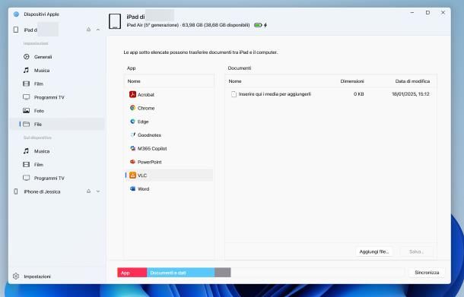The height and width of the screenshot is (297, 464).
Task: Click the Edge app icon
Action: [x=132, y=122]
